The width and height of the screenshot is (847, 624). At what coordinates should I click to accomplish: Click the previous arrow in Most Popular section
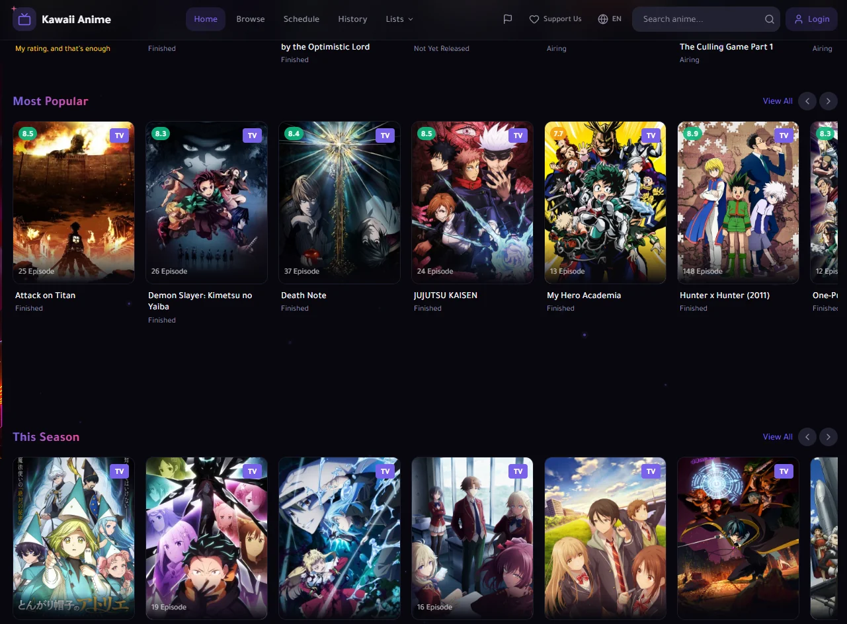point(807,100)
